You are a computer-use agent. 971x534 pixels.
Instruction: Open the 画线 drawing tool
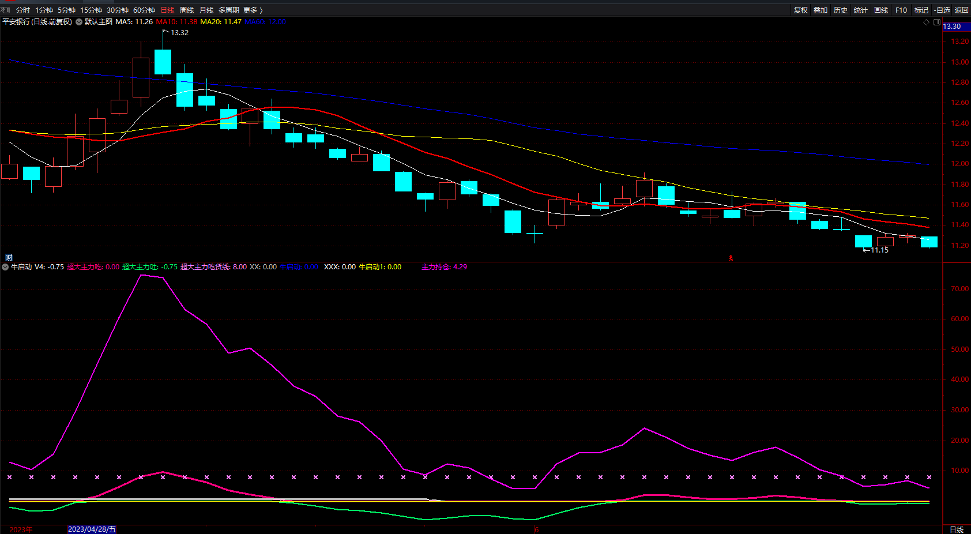point(880,10)
